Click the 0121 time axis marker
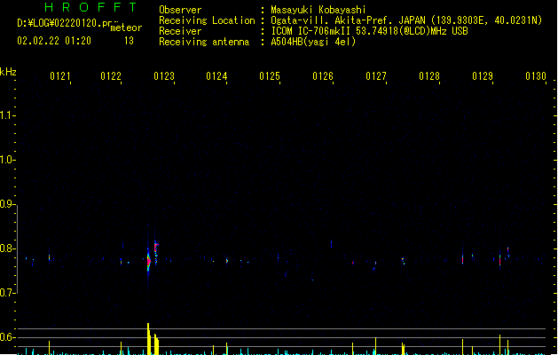The width and height of the screenshot is (558, 355). pyautogui.click(x=59, y=76)
